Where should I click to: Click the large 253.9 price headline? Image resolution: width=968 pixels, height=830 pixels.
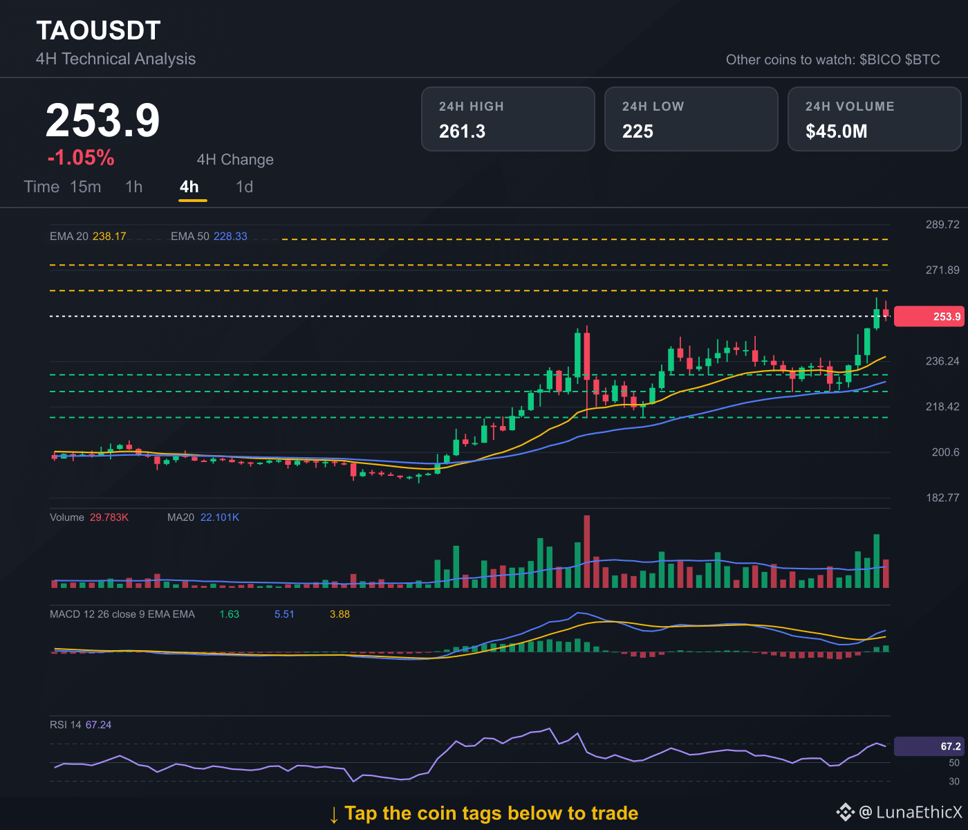tap(103, 120)
